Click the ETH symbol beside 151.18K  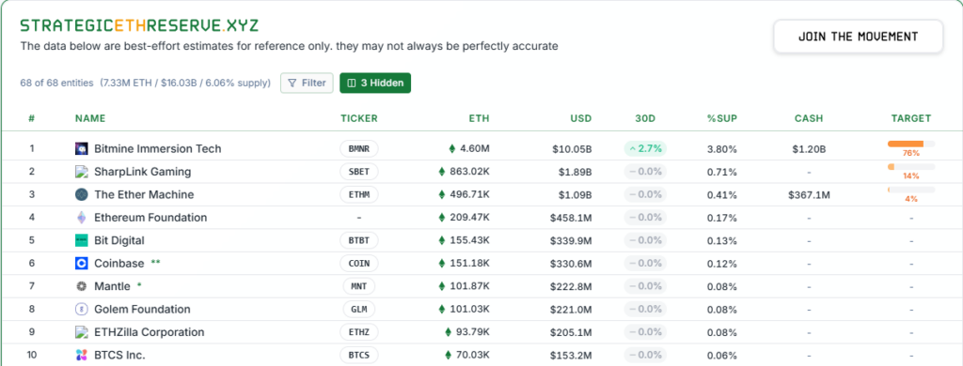[441, 263]
